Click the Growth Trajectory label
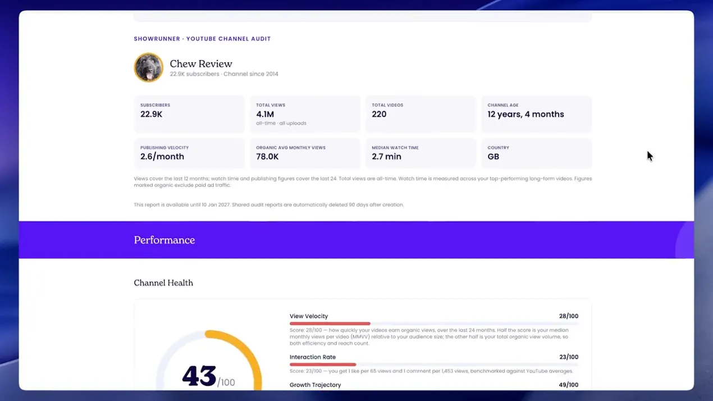Screen dimensions: 713x401 [x=316, y=385]
